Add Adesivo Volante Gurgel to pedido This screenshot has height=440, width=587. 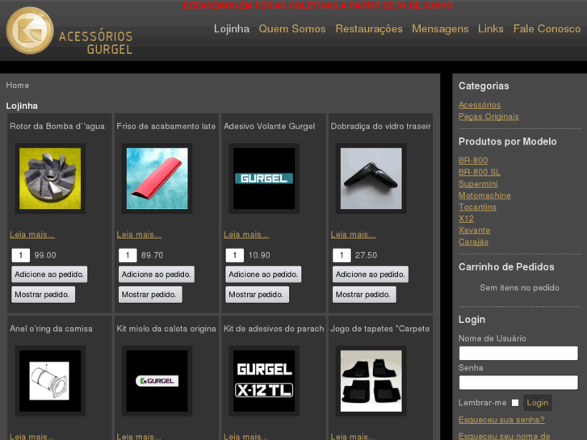coord(263,274)
